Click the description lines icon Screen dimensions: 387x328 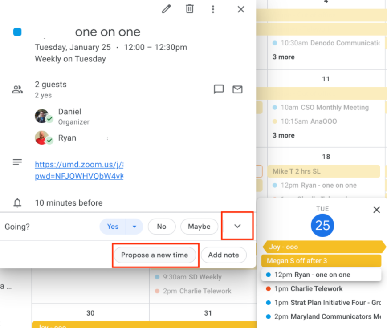(17, 162)
